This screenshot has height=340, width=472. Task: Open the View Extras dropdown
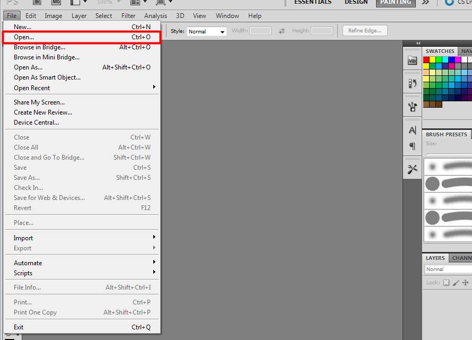coord(78,3)
